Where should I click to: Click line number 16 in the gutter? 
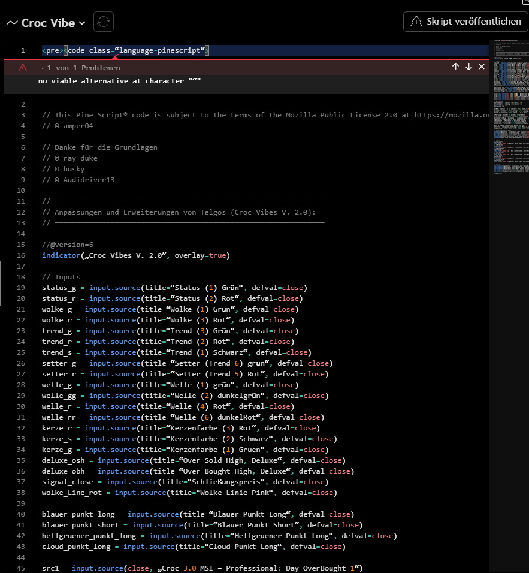tap(22, 255)
